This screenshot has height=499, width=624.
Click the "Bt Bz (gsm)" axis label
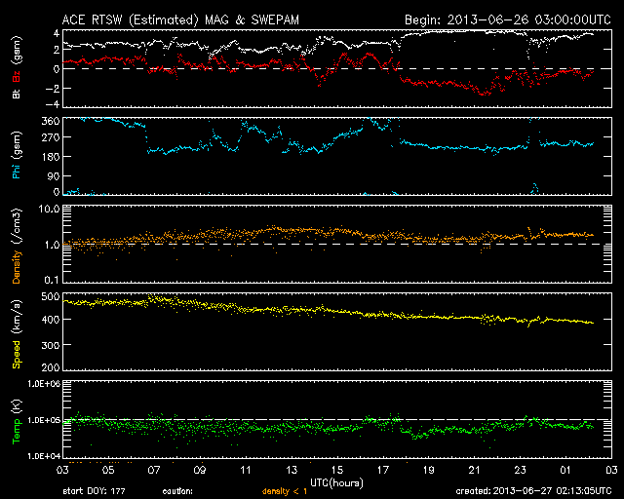pyautogui.click(x=17, y=67)
